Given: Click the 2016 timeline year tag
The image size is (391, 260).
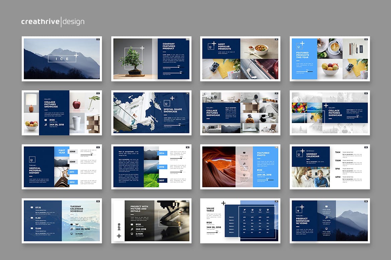Looking at the screenshot, I should [162, 167].
